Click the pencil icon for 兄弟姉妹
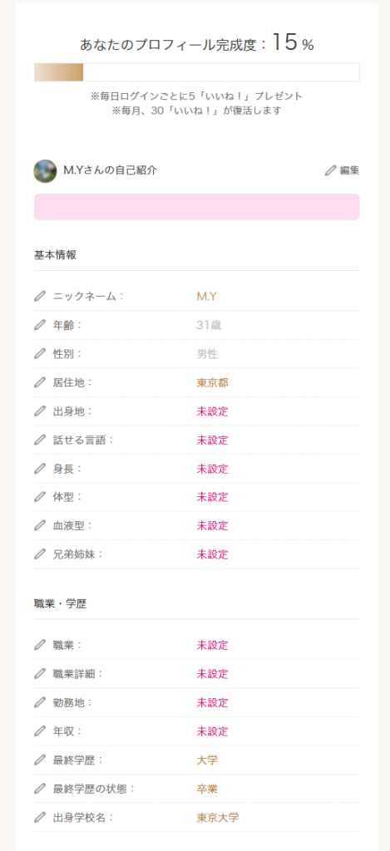The image size is (390, 851). [x=40, y=554]
